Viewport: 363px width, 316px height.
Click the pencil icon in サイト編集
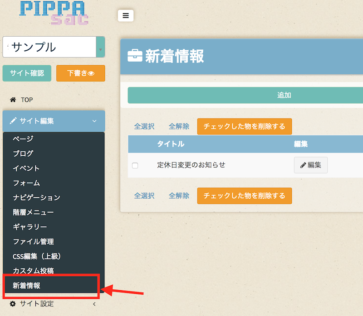[13, 121]
